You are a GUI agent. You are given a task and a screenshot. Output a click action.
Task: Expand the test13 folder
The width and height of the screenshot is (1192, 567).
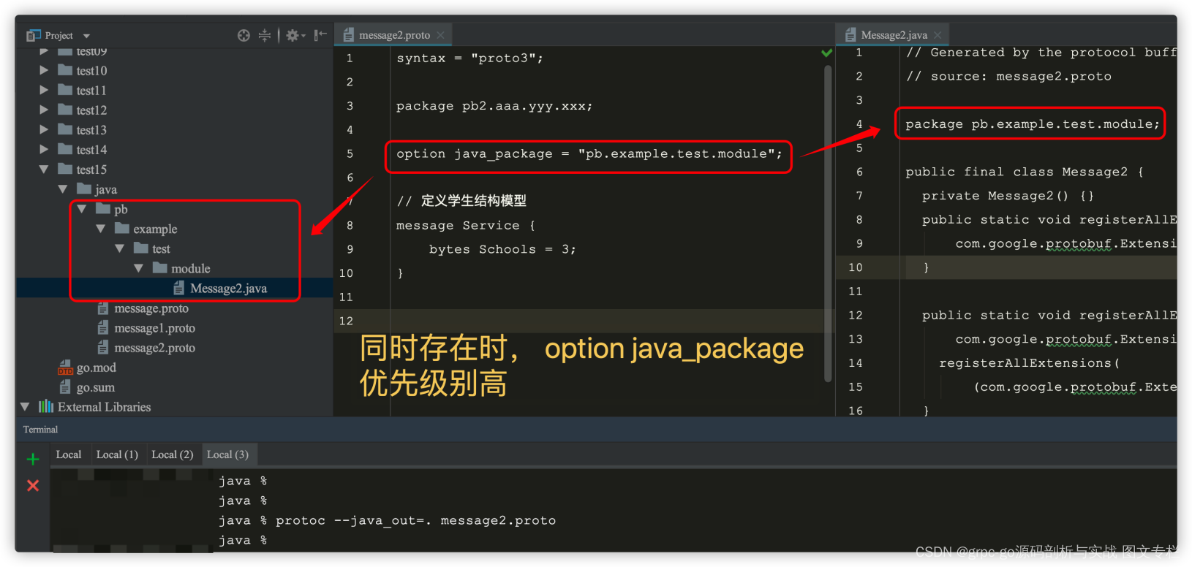(x=44, y=129)
